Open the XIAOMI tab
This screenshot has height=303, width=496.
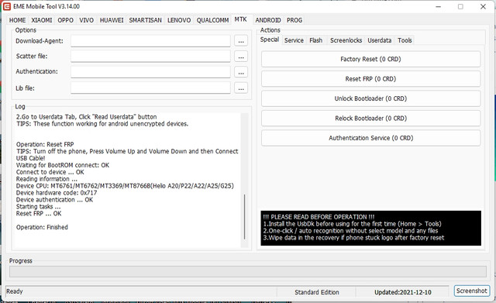tap(42, 20)
